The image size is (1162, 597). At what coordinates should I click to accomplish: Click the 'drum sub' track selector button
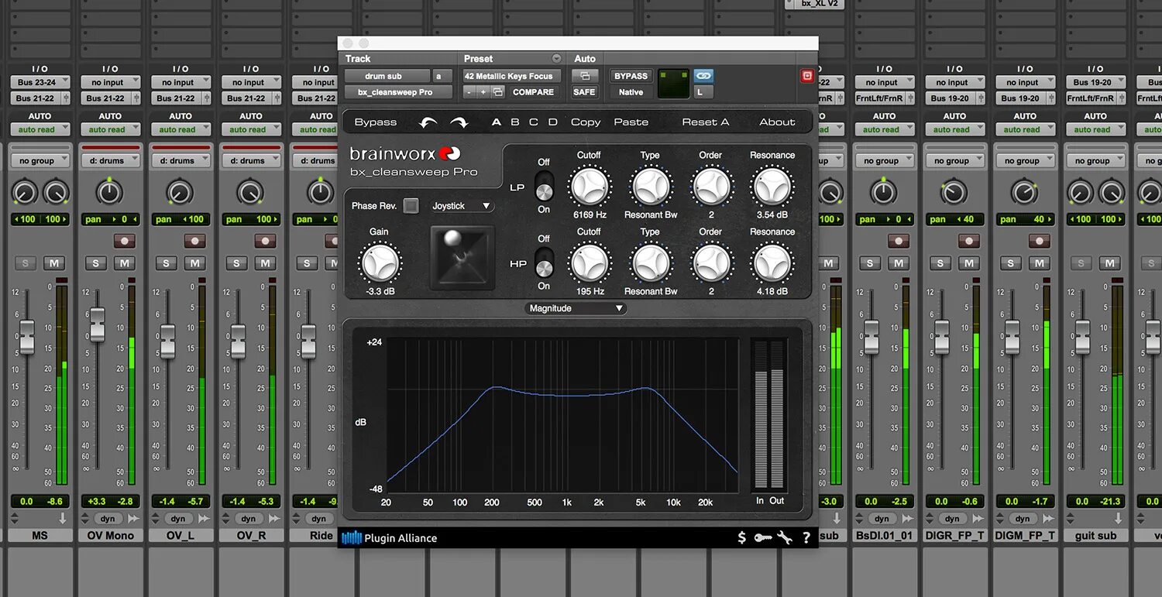coord(387,76)
